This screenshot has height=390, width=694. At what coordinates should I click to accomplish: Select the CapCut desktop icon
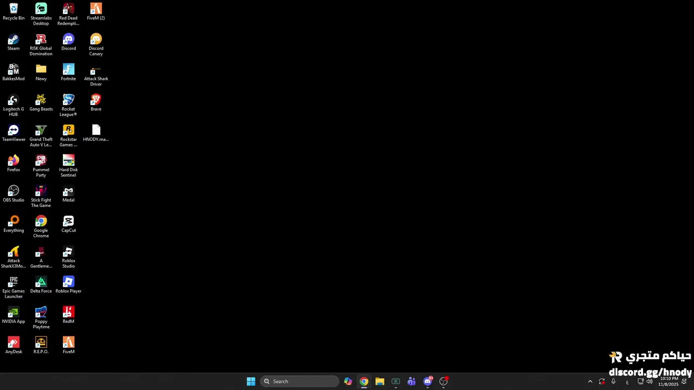[x=68, y=224]
